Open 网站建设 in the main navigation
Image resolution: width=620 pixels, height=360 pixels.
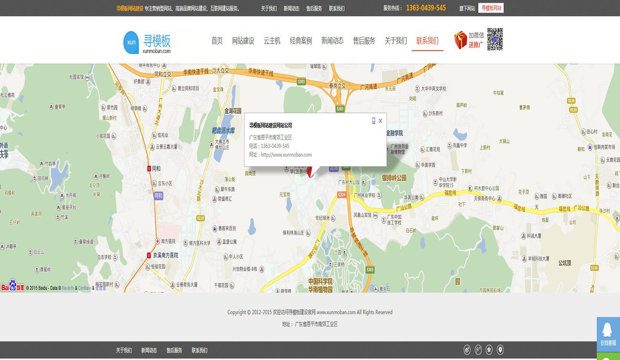click(243, 41)
